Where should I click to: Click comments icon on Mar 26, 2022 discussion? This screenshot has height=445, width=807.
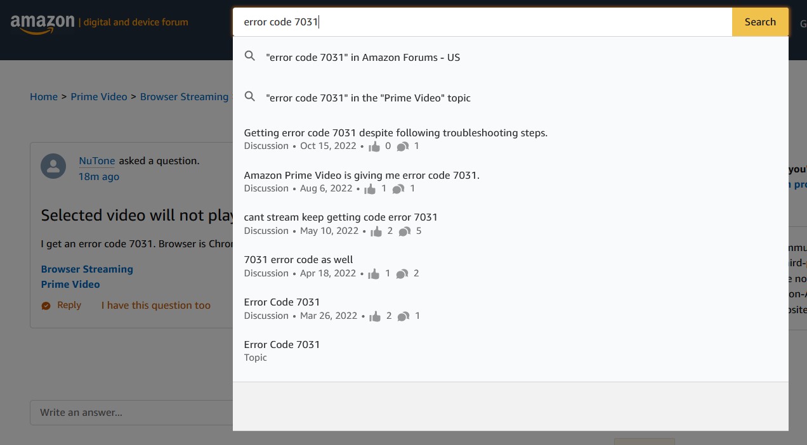coord(403,316)
